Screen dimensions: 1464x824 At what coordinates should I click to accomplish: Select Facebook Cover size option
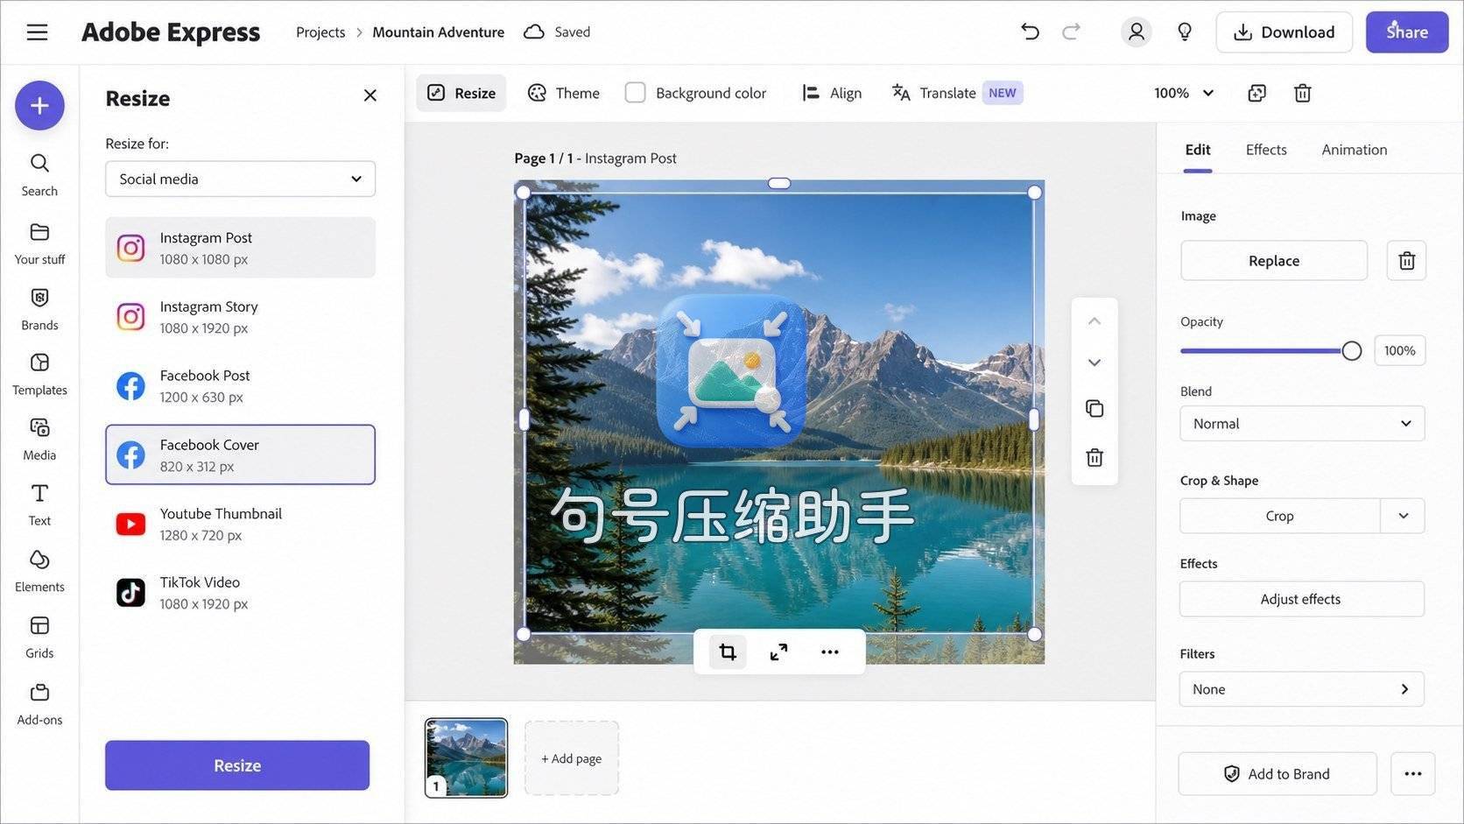(x=240, y=454)
